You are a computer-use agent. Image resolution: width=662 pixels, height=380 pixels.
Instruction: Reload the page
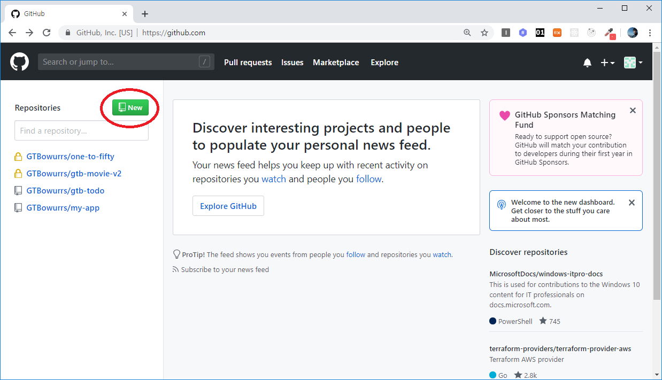pyautogui.click(x=47, y=33)
